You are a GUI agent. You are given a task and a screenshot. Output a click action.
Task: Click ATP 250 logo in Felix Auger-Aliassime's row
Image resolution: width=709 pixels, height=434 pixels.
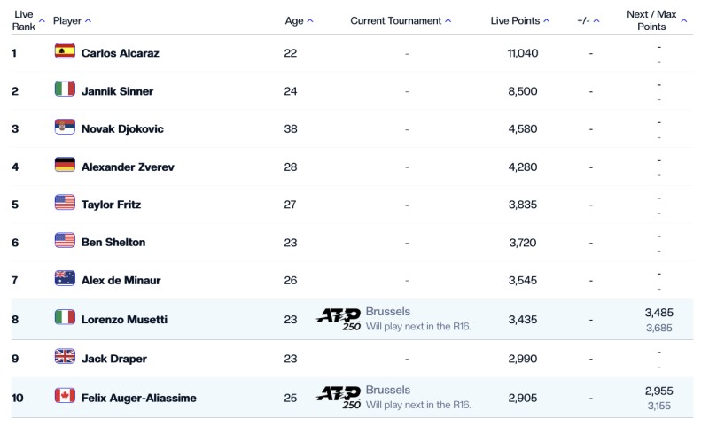pyautogui.click(x=338, y=396)
